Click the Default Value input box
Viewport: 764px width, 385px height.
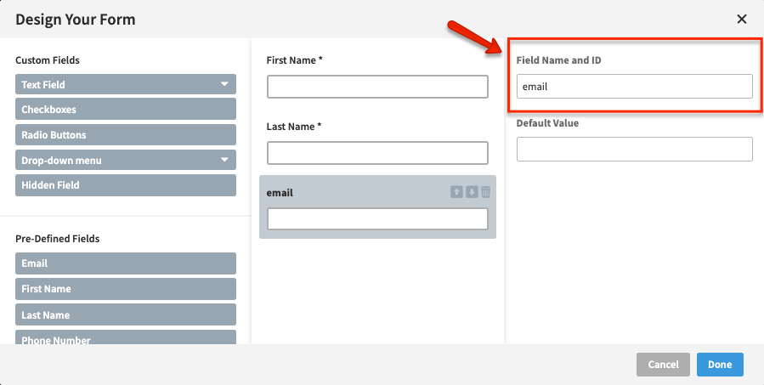[x=634, y=149]
